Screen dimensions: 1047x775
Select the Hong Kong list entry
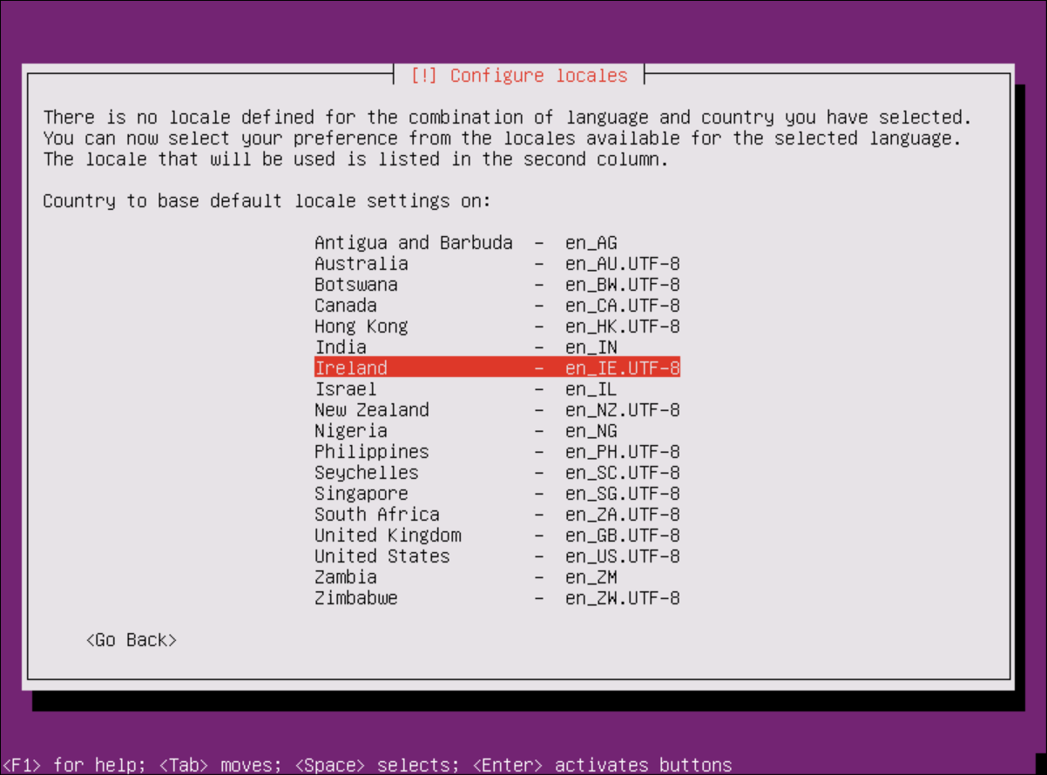496,327
